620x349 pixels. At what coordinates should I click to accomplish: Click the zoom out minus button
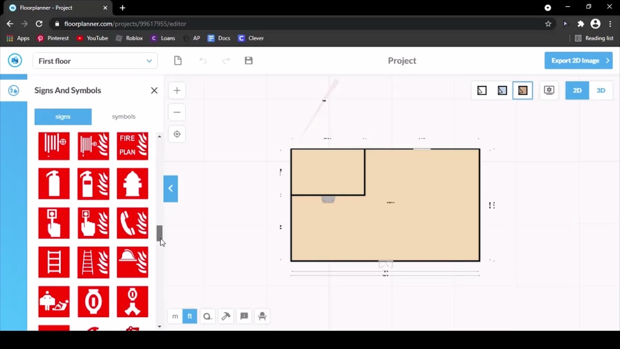(177, 112)
